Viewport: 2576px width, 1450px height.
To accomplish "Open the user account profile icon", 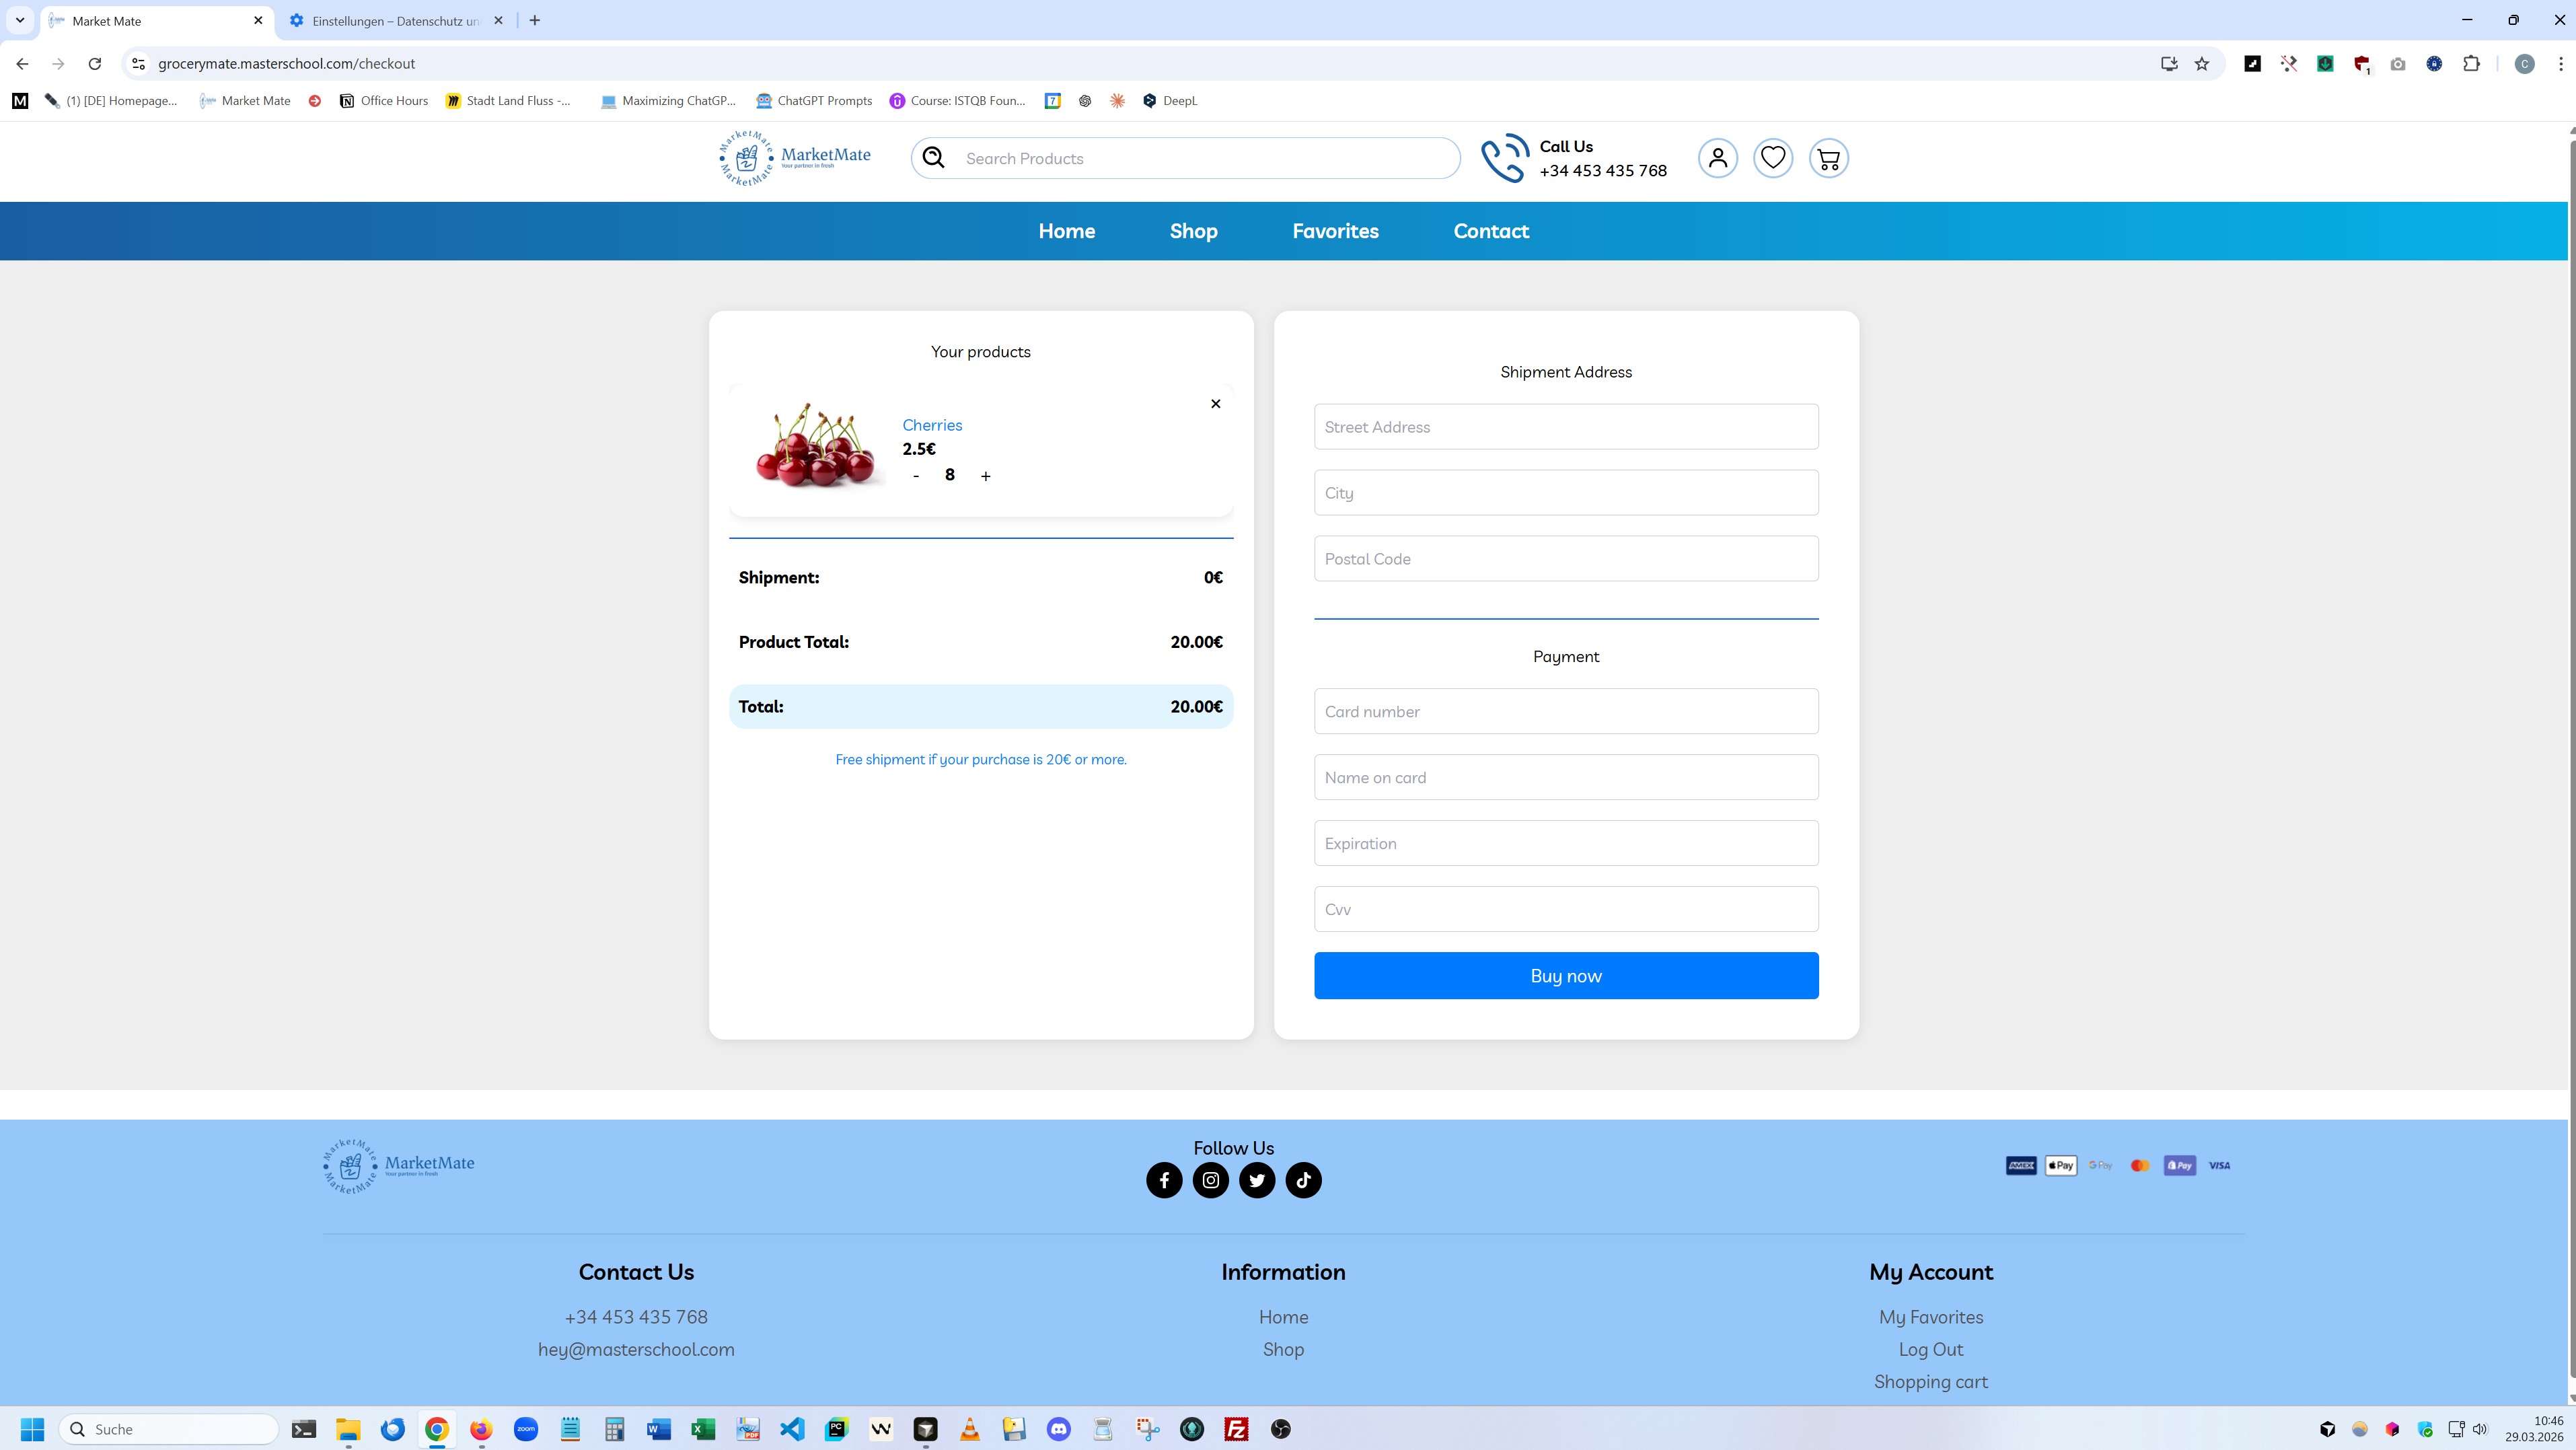I will tap(1717, 158).
